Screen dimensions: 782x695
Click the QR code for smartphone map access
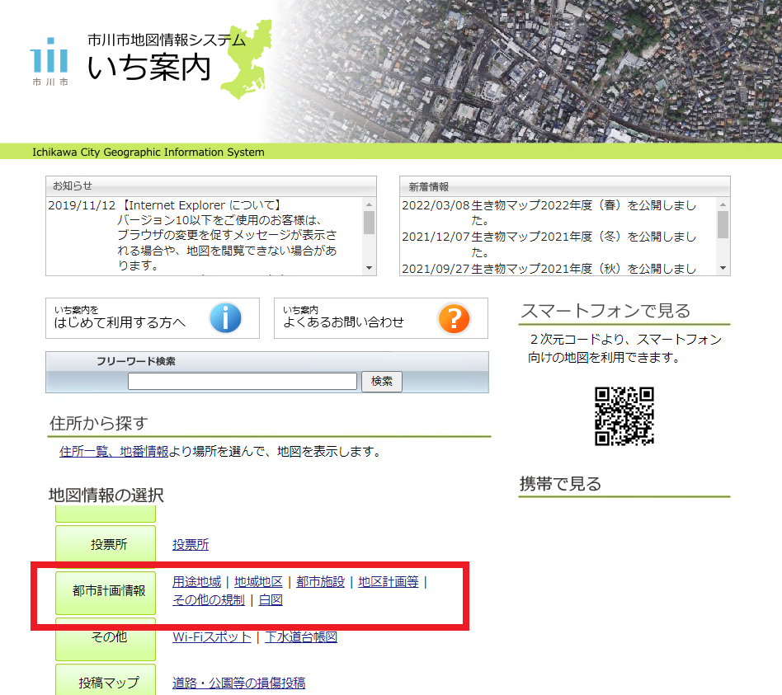624,417
